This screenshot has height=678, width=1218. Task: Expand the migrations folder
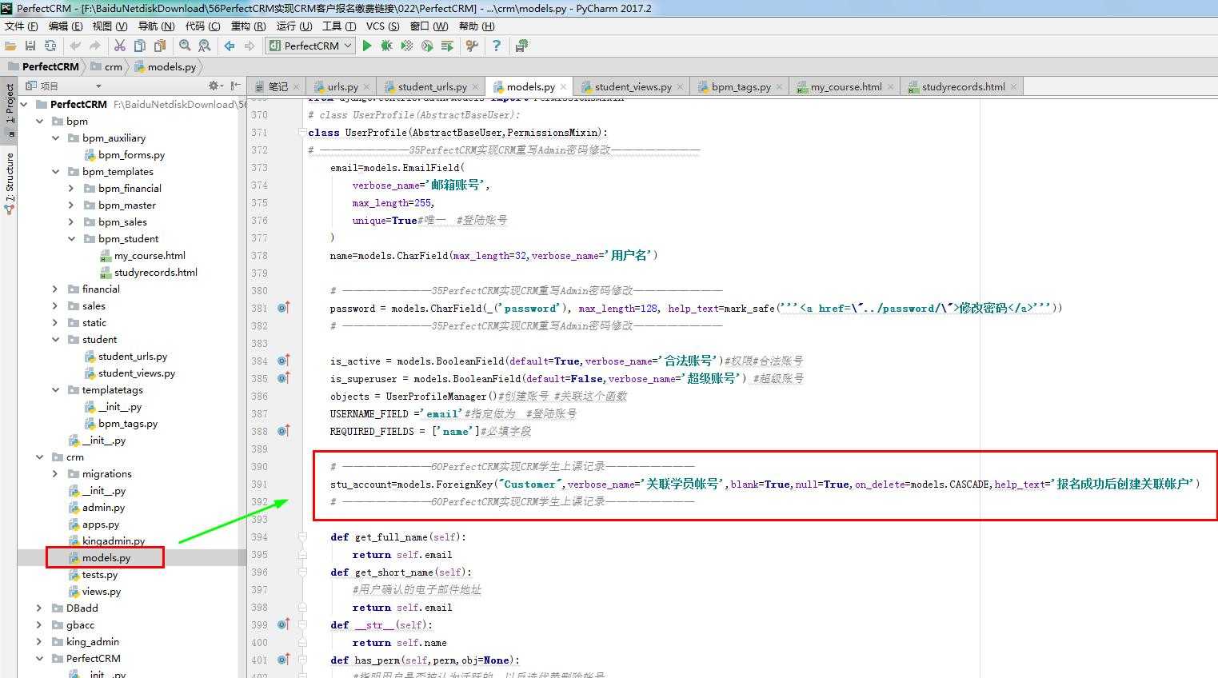pyautogui.click(x=55, y=473)
